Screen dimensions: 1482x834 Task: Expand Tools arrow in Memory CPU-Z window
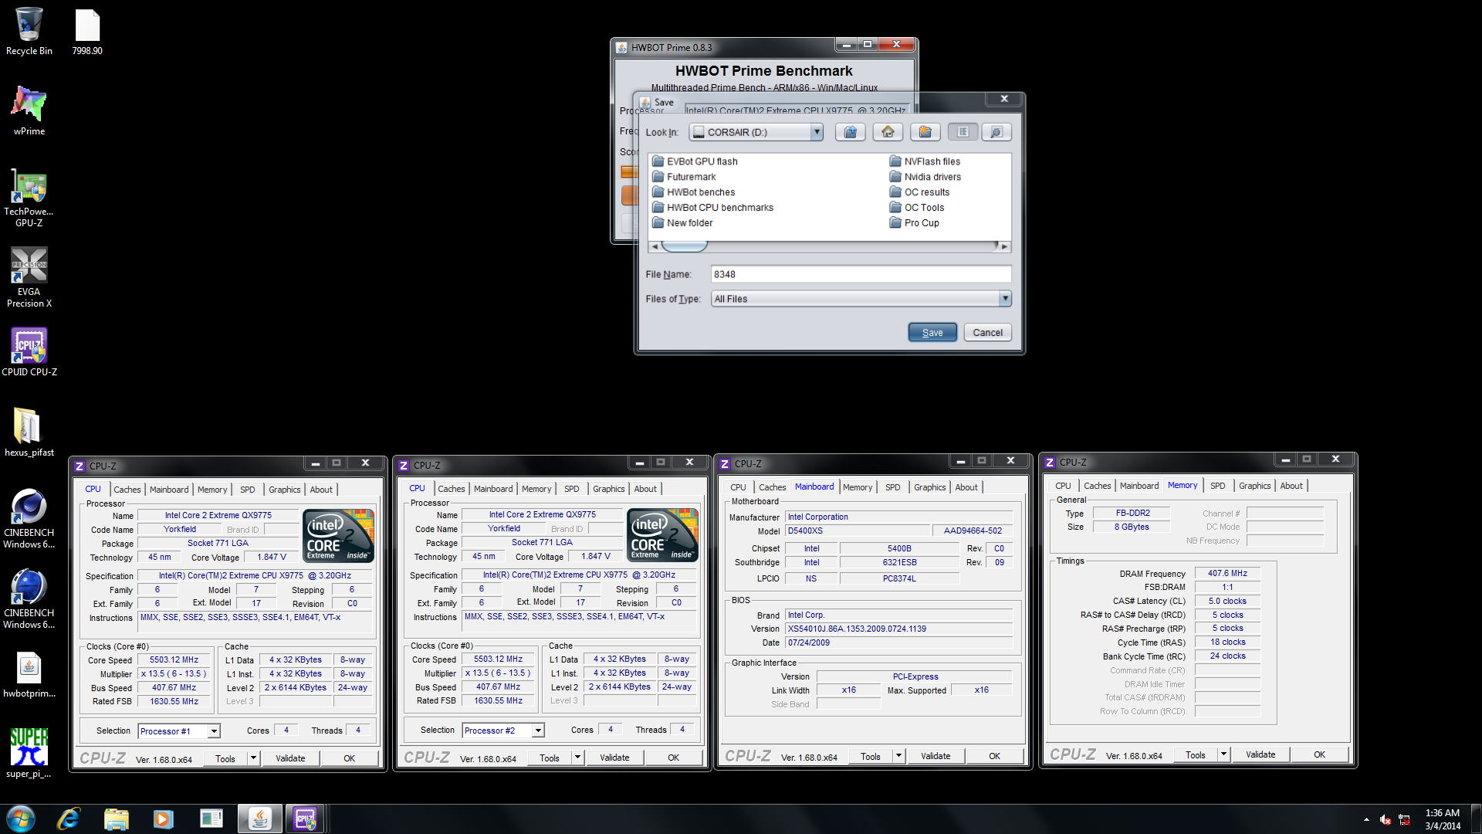tap(1223, 754)
